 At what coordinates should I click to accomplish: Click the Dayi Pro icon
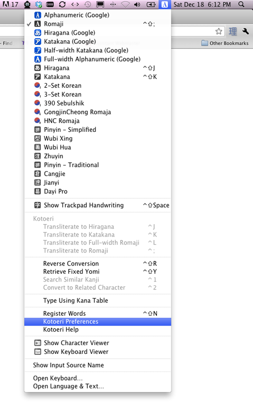point(38,191)
